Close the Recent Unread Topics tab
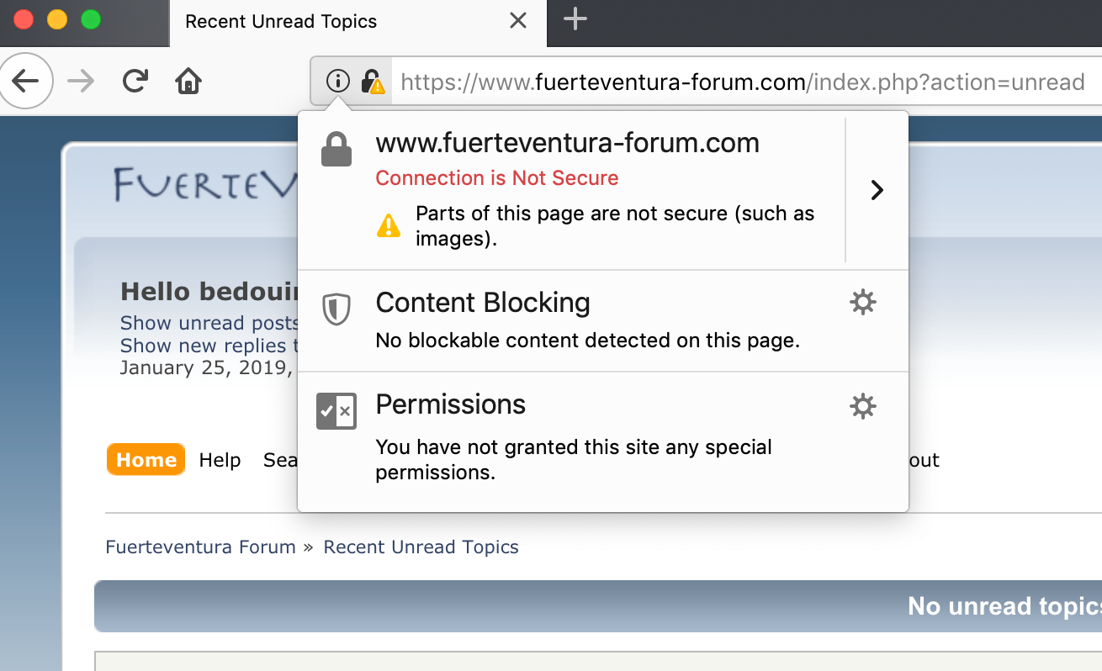This screenshot has height=671, width=1102. (518, 21)
